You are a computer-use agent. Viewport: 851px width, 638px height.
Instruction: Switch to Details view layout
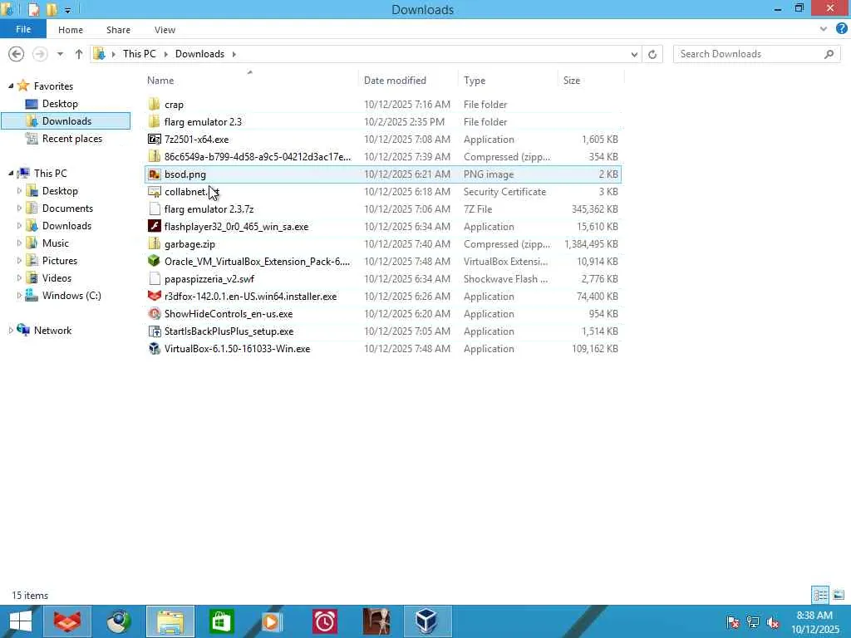pos(820,595)
